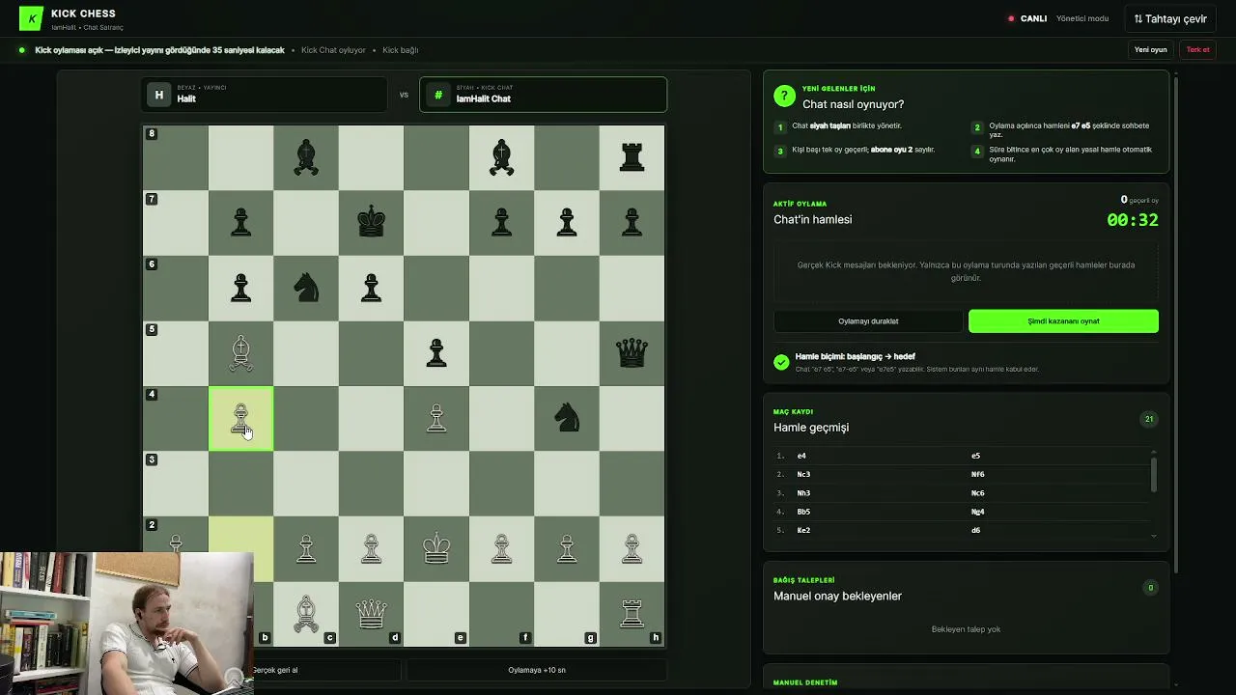The width and height of the screenshot is (1236, 695).
Task: Select the black bishop on c8
Action: [306, 157]
